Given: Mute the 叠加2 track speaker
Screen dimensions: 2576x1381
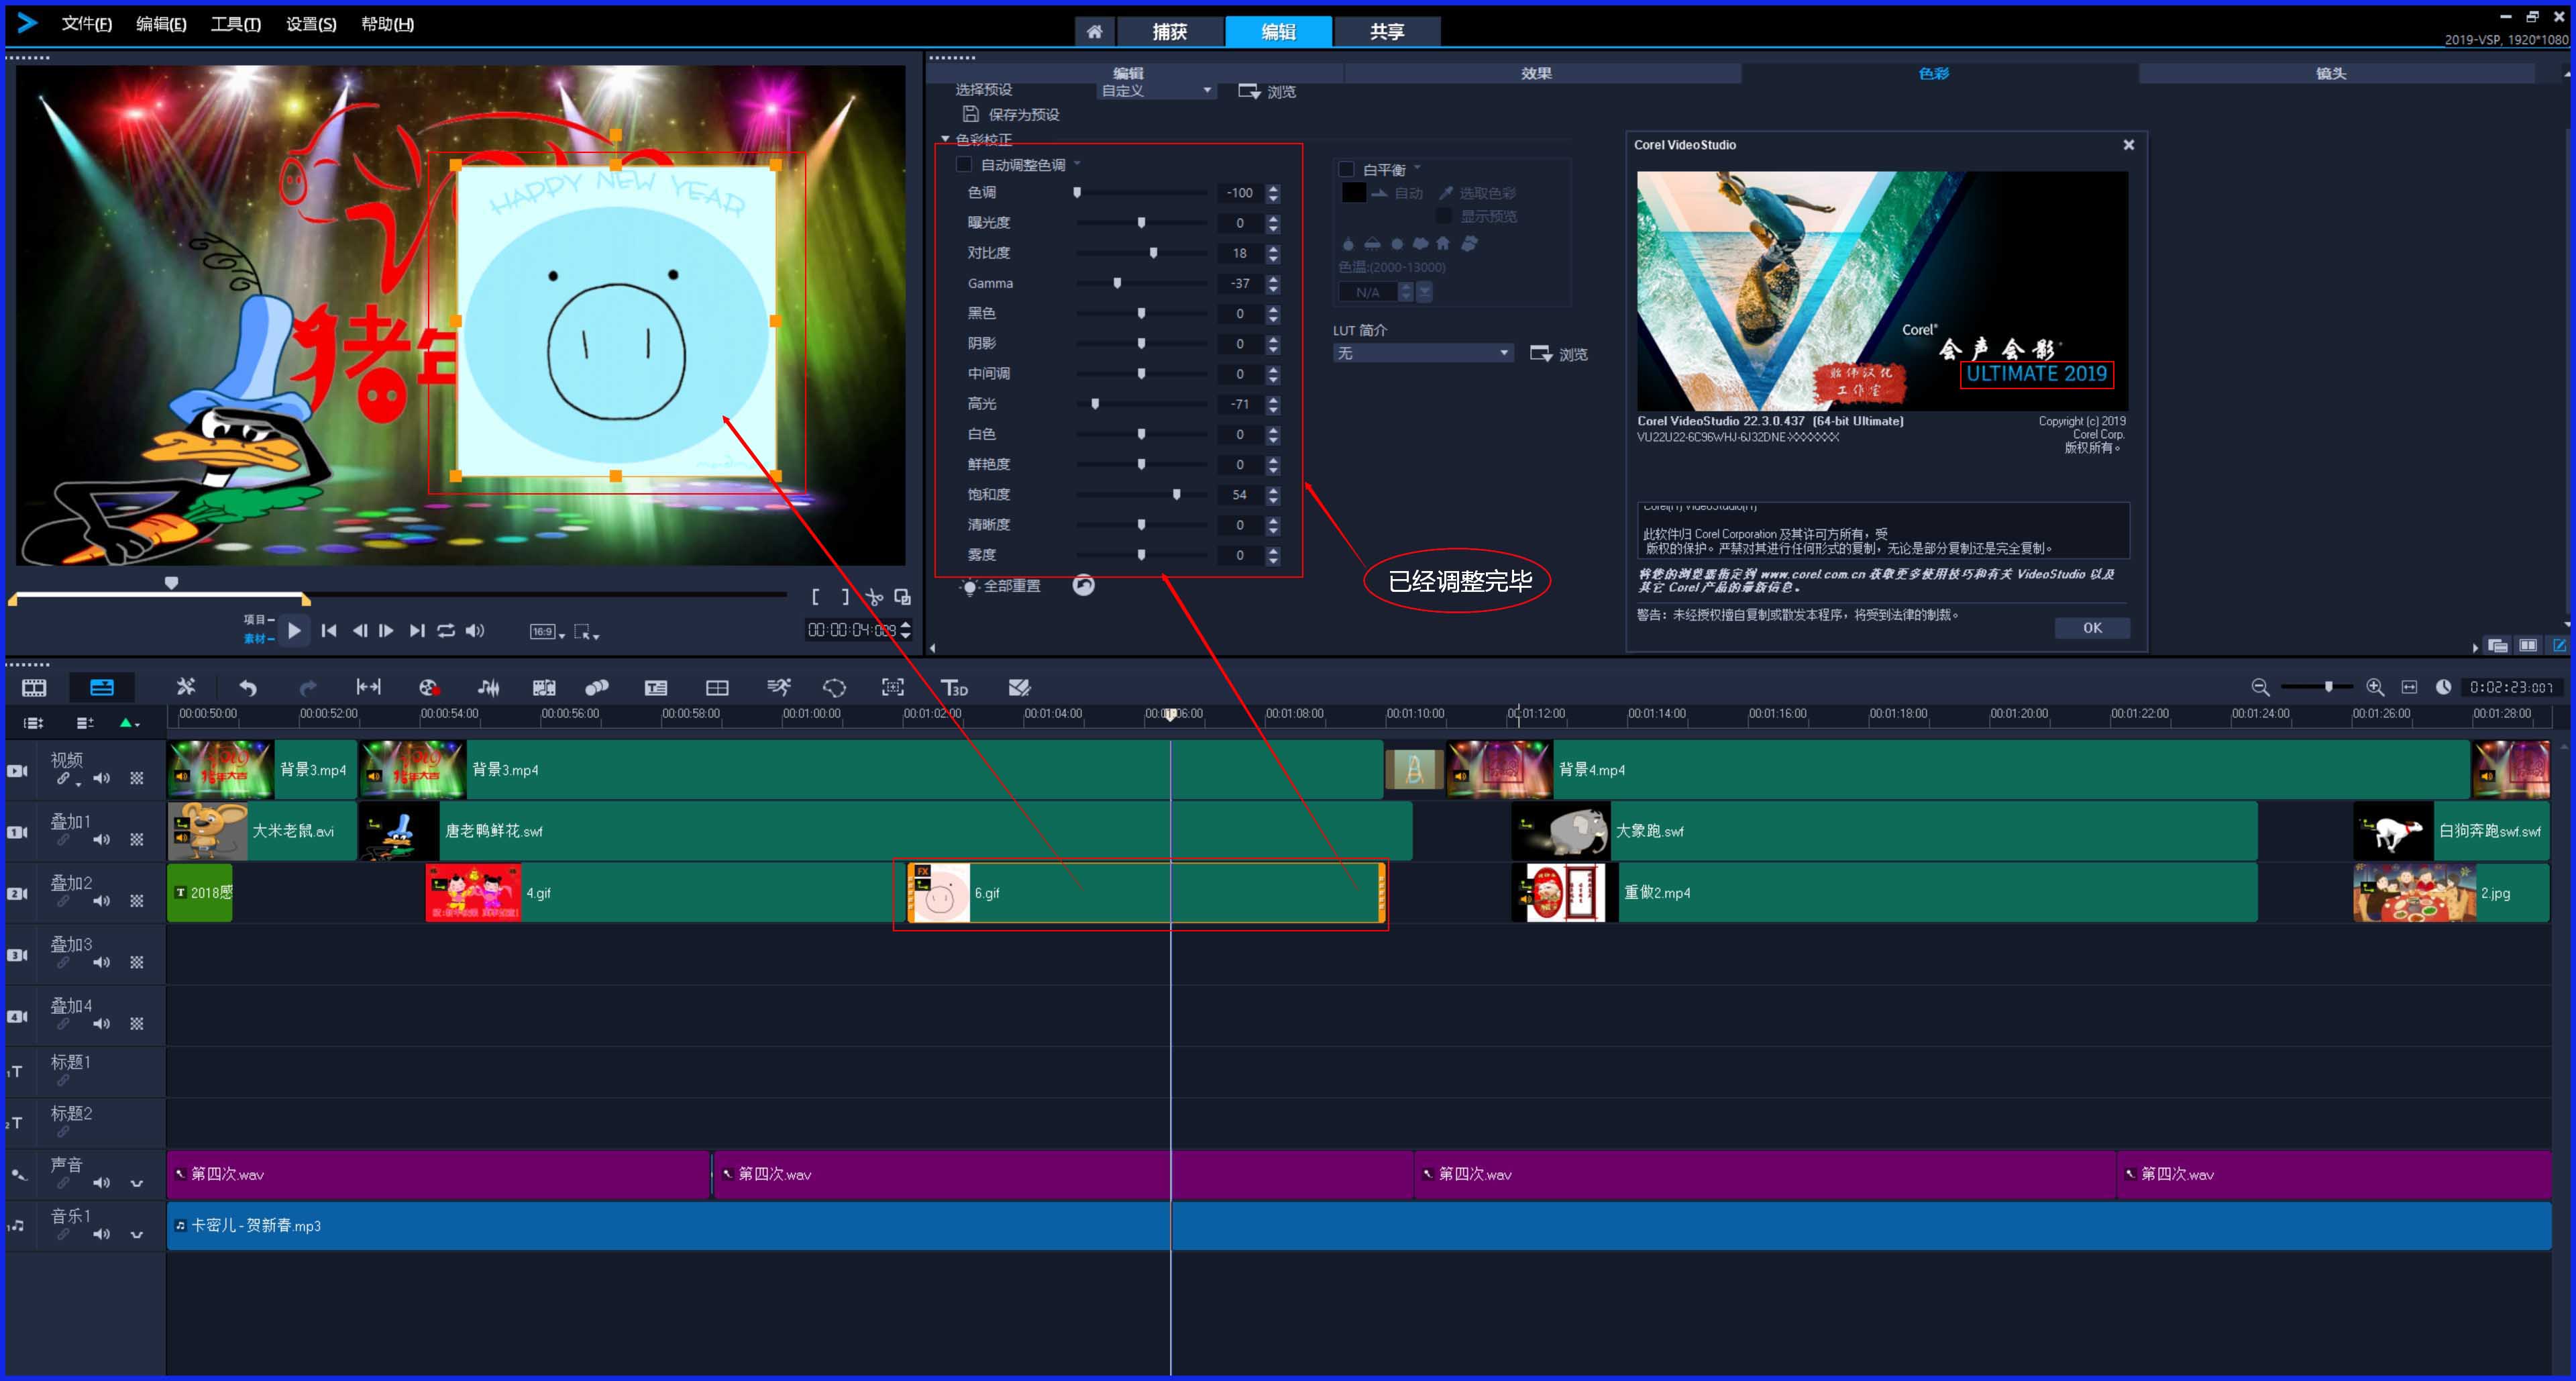Looking at the screenshot, I should 102,902.
